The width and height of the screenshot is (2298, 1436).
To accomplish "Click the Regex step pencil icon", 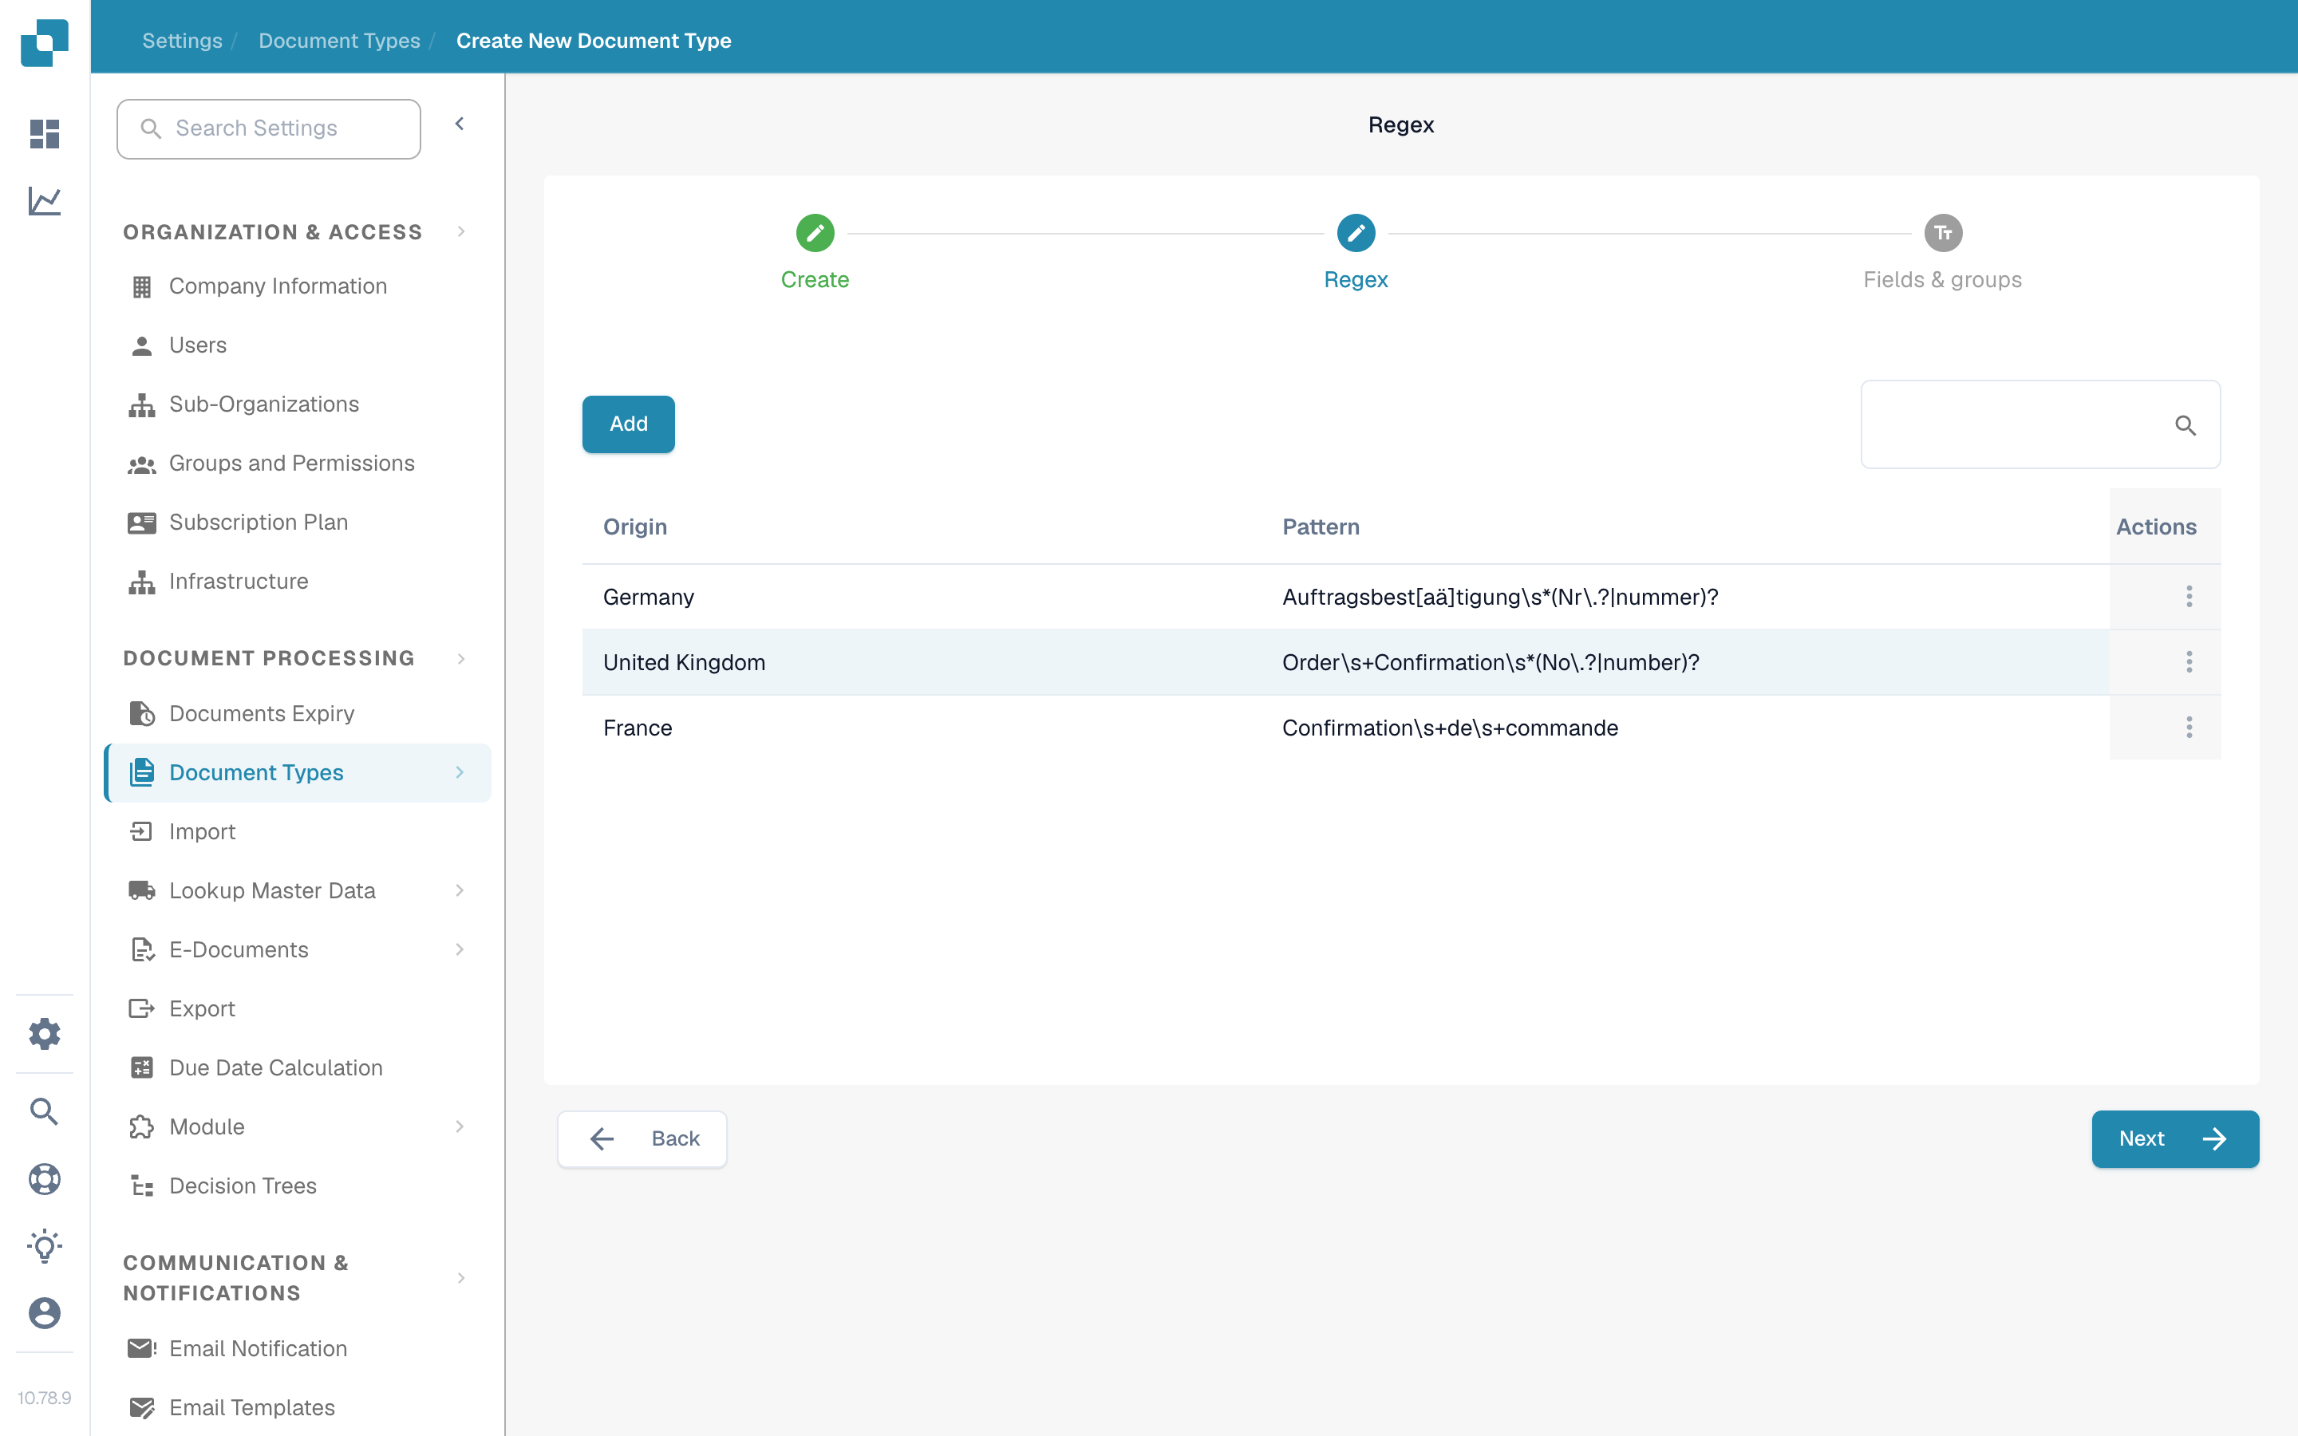I will (1356, 233).
